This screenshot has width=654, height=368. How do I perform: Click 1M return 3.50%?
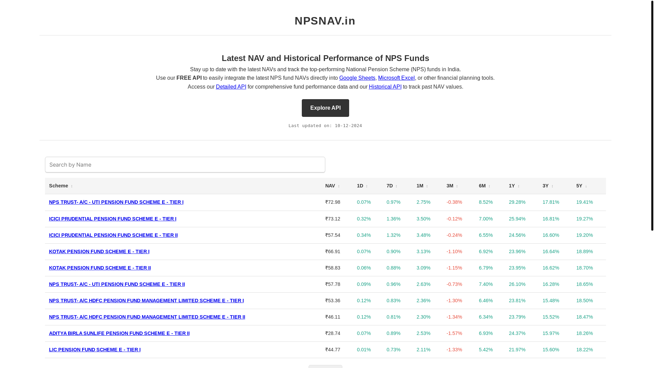423,219
